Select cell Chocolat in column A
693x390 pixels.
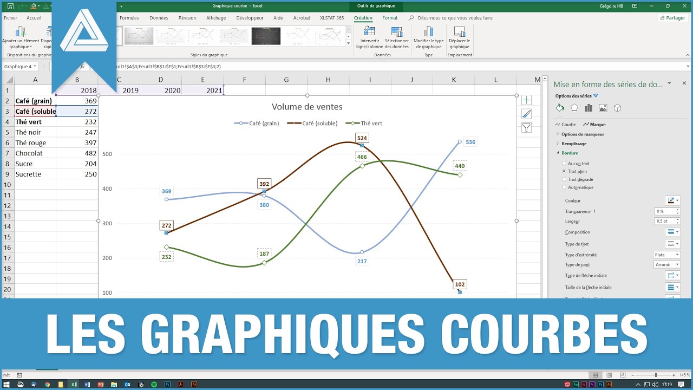coord(35,153)
